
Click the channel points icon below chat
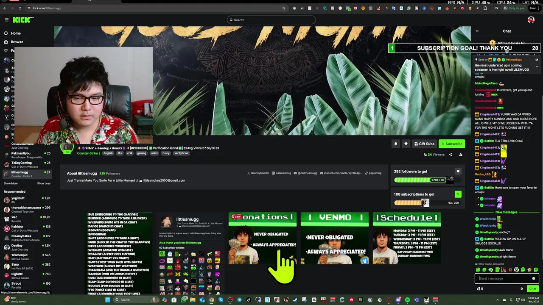coord(479,288)
